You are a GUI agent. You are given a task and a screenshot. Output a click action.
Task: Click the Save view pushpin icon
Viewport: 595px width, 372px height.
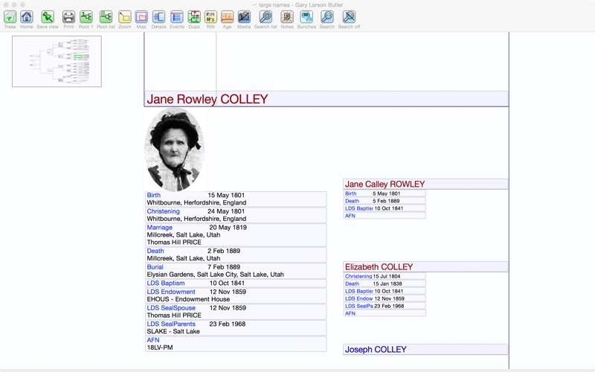pyautogui.click(x=48, y=17)
